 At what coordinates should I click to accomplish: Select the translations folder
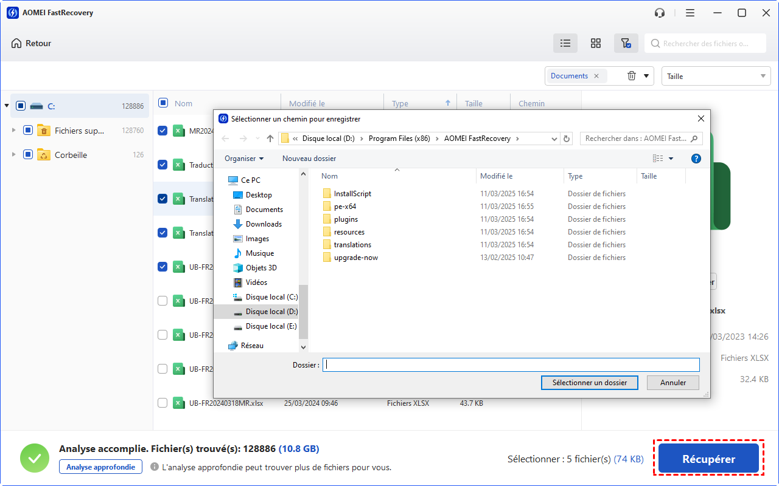[352, 245]
